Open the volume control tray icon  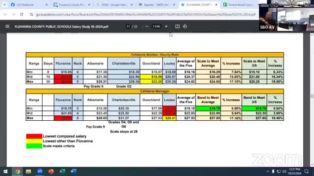point(284,172)
